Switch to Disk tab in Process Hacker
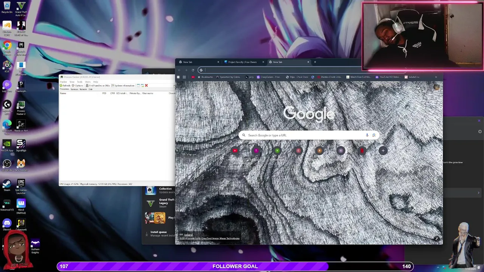The image size is (484, 272). pyautogui.click(x=90, y=89)
